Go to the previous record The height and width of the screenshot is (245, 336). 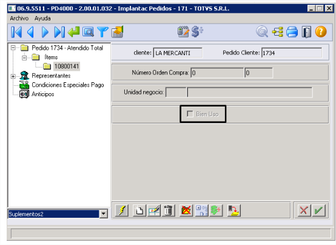coord(31,32)
